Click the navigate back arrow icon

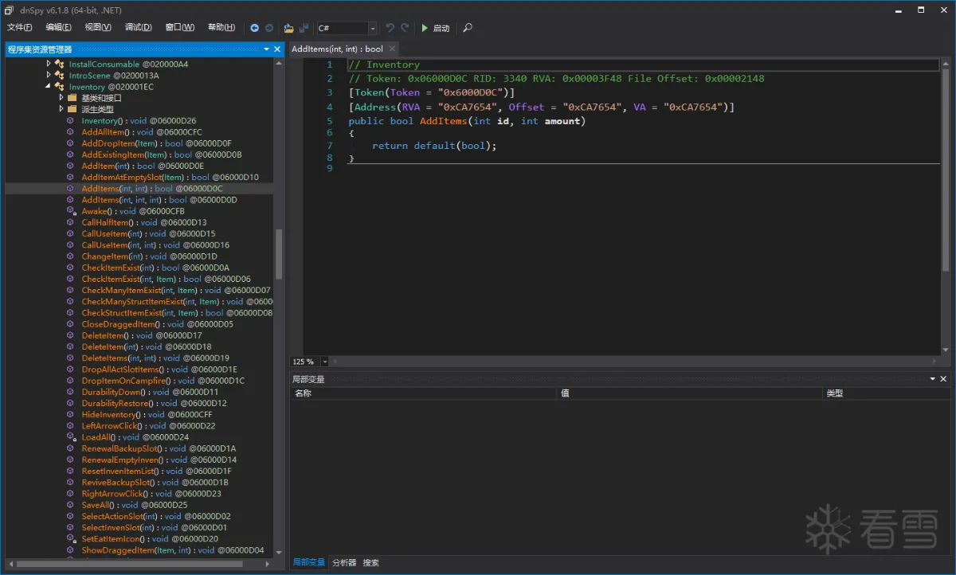click(x=255, y=28)
